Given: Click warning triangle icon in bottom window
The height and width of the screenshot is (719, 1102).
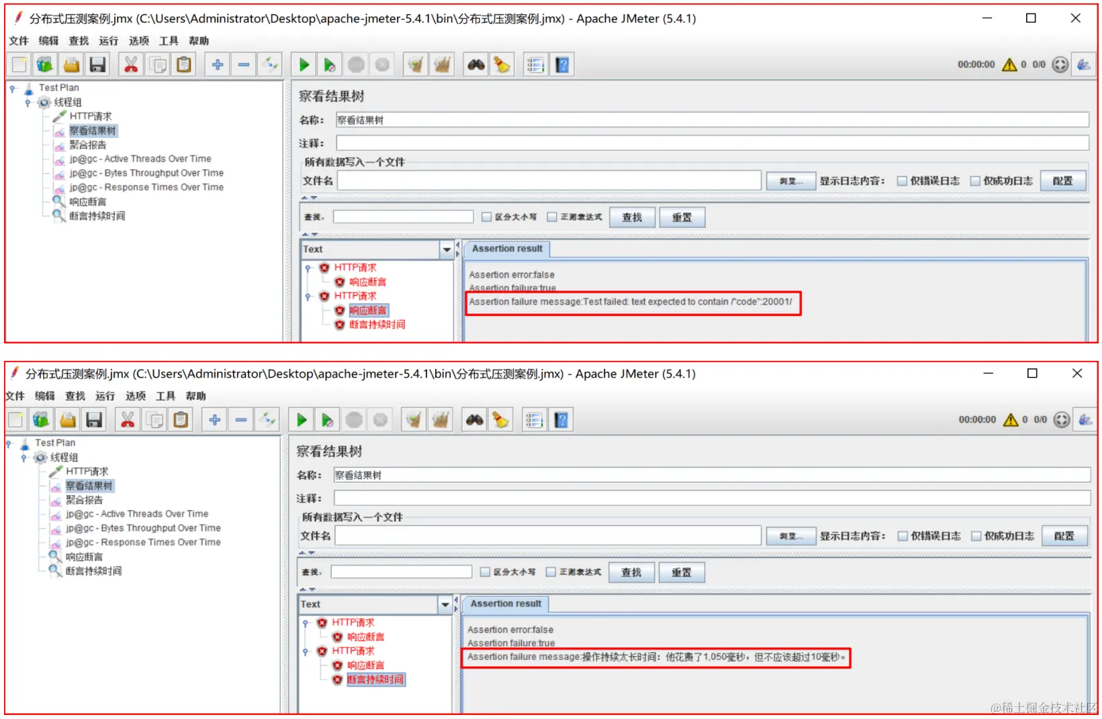Looking at the screenshot, I should [1011, 420].
